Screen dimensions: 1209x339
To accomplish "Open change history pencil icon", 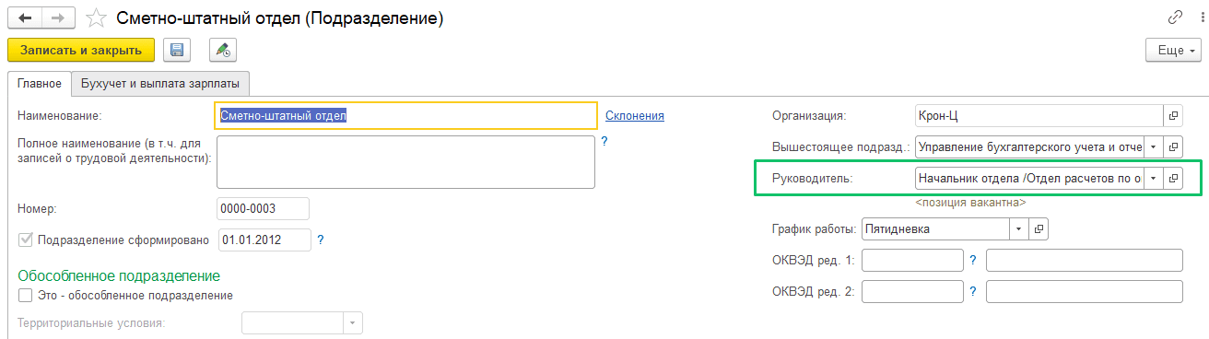I will tap(222, 50).
